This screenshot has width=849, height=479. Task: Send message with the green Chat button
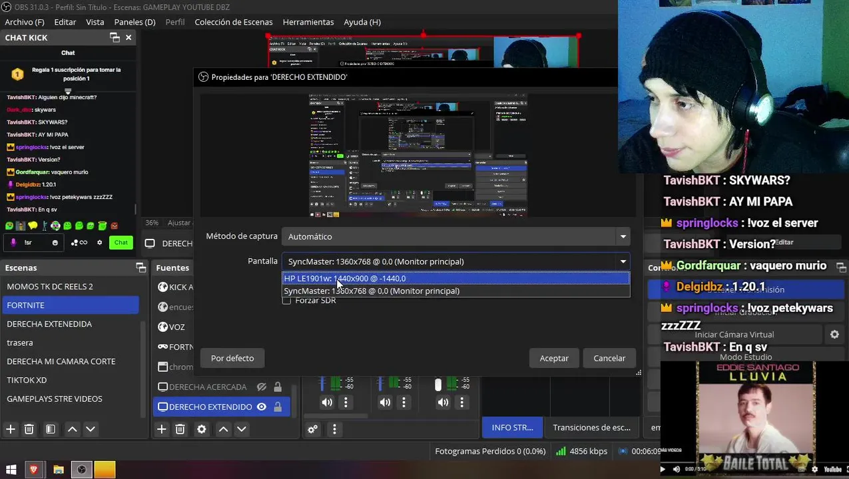point(121,243)
